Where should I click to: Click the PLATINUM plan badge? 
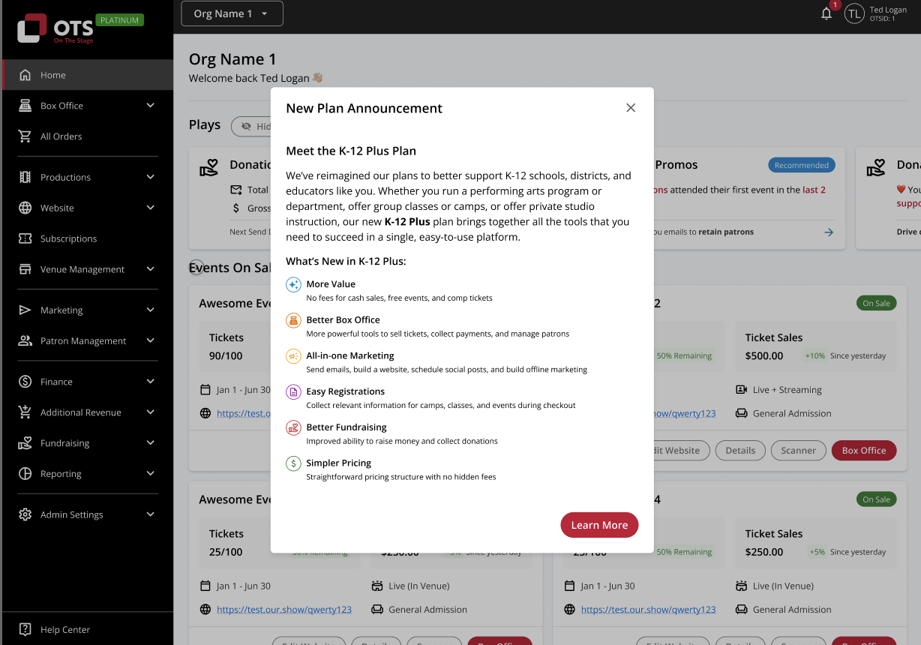(120, 20)
